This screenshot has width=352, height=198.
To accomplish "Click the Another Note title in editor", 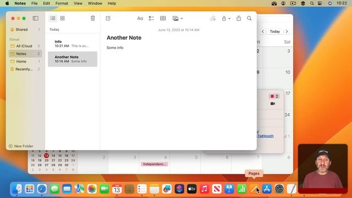I will tap(124, 38).
